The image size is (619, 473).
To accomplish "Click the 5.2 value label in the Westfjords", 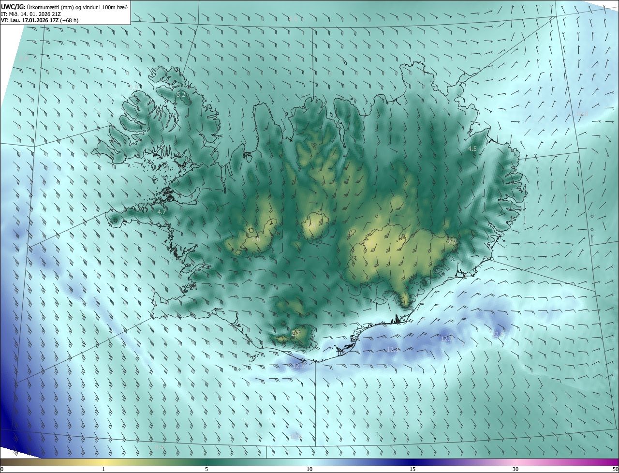I will 181,95.
